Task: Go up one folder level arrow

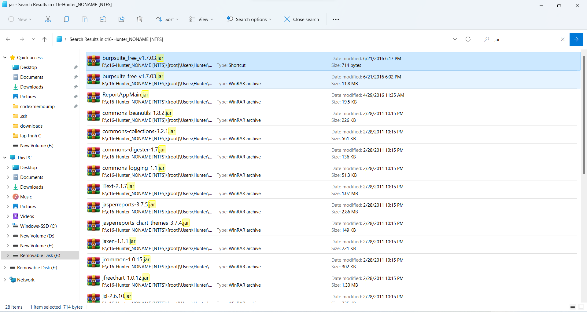Action: pos(44,39)
